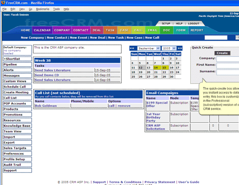
Task: Open Audit Trail in the sidebar
Action: (x=17, y=165)
